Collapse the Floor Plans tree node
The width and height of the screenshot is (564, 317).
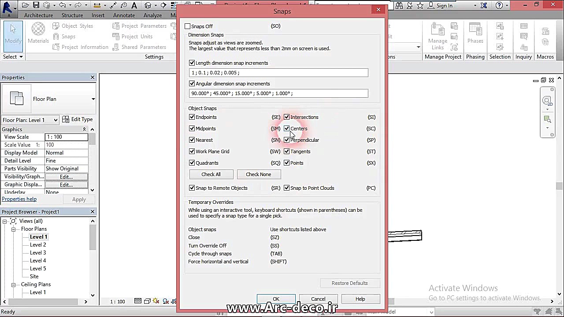tap(14, 229)
